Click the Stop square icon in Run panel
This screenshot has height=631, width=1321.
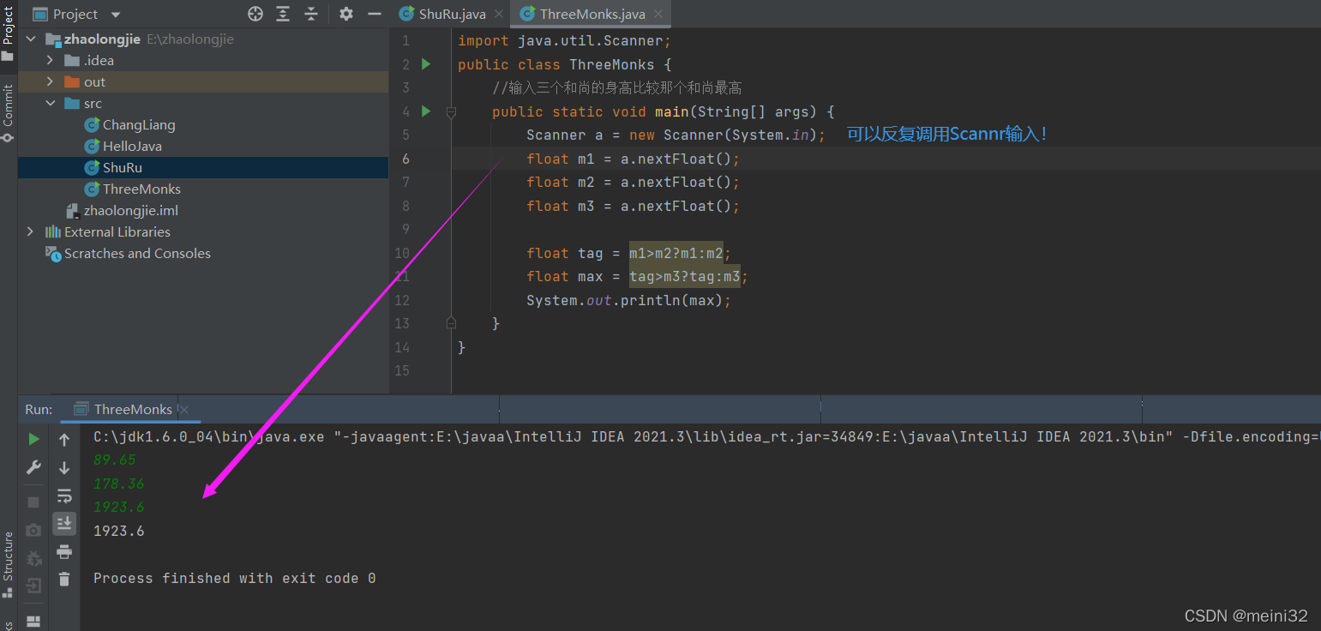(33, 502)
